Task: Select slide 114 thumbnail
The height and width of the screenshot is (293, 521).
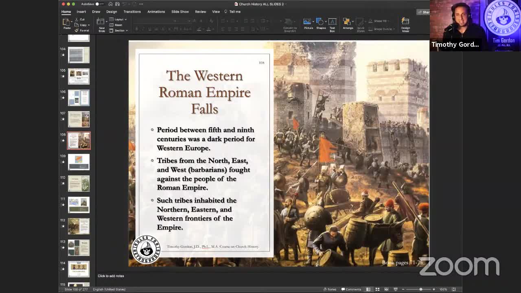Action: [79, 269]
